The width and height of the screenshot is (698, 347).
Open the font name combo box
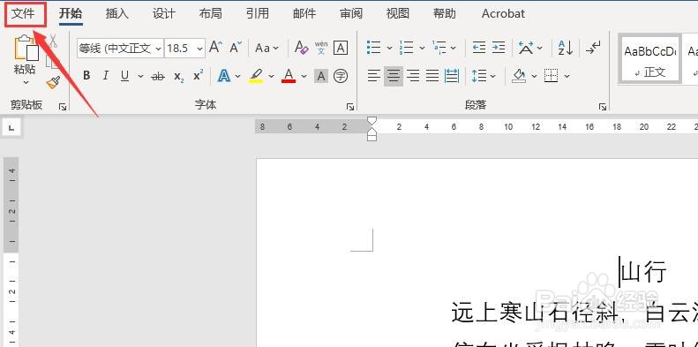tap(120, 48)
